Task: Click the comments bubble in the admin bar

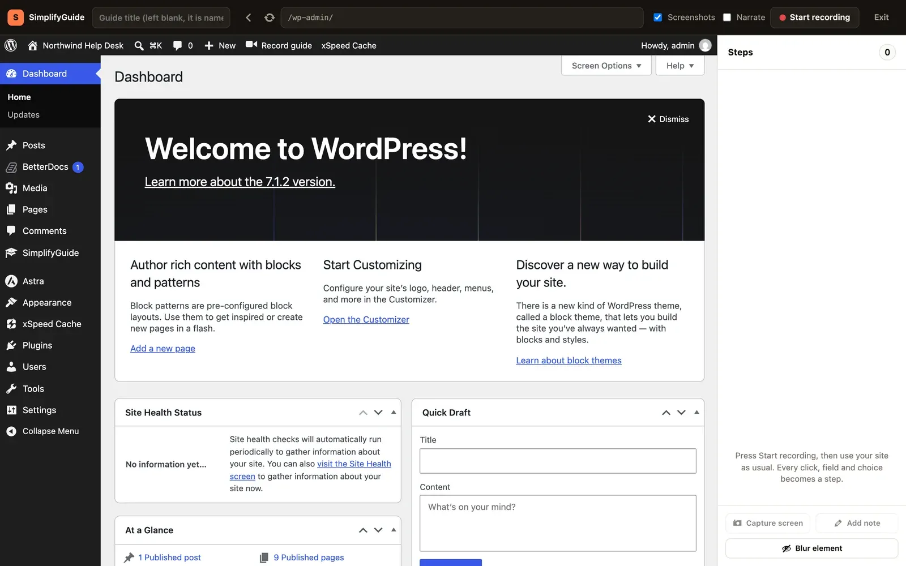Action: (x=183, y=45)
